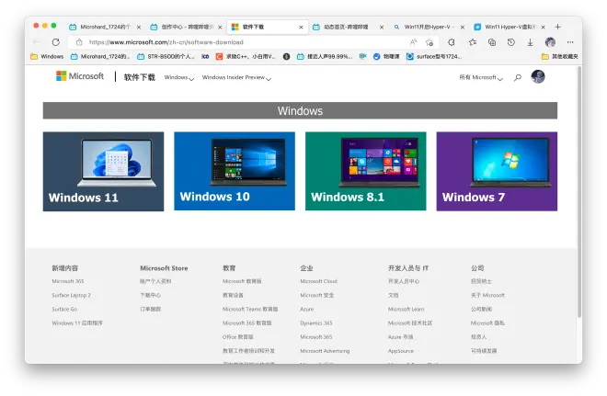Click the account avatar in the page header
Image resolution: width=607 pixels, height=396 pixels.
pos(538,76)
